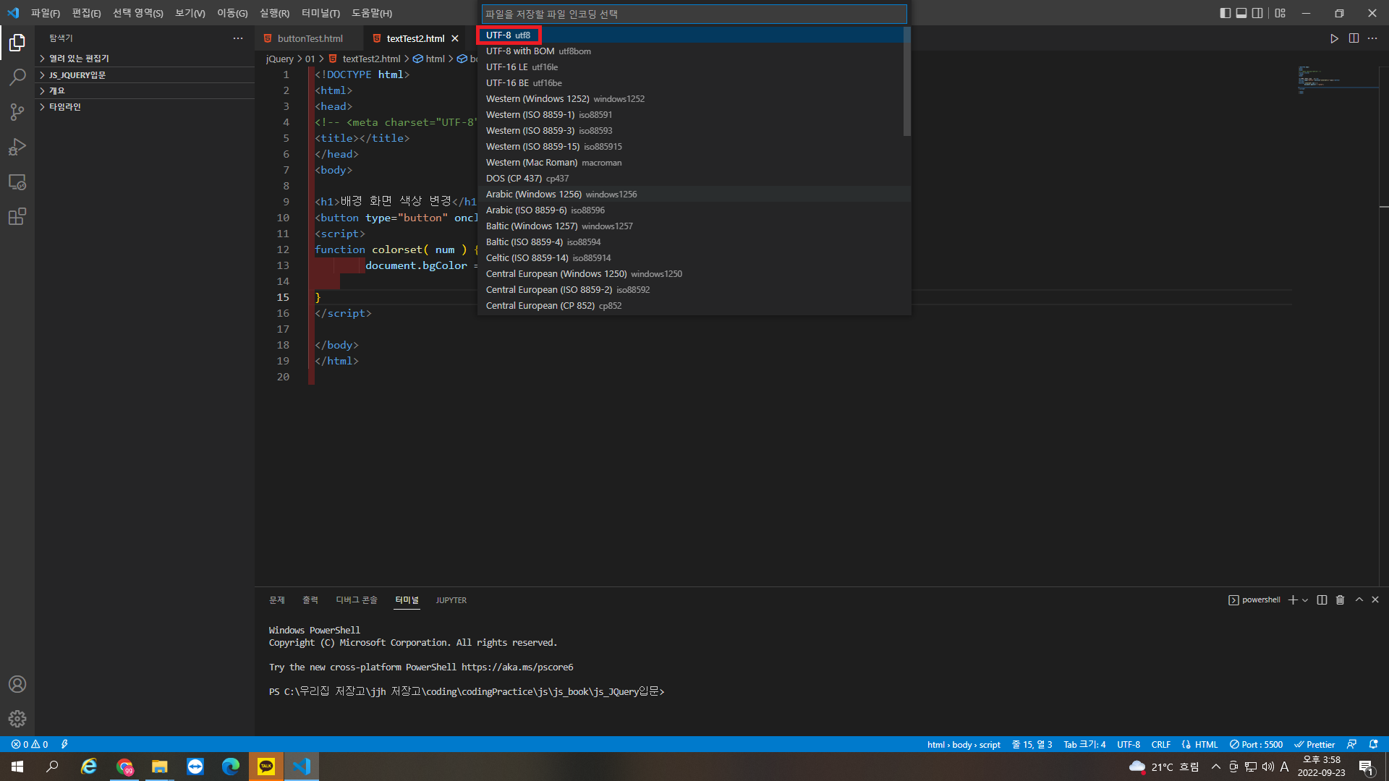The image size is (1389, 781).
Task: Open the Source Control view
Action: point(17,111)
